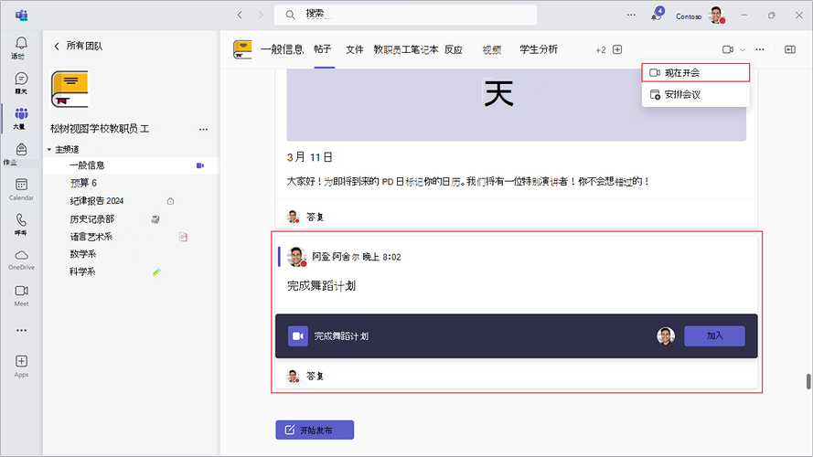Screen dimensions: 813x457
Task: Expand the meeting camera dropdown arrow
Action: click(743, 49)
